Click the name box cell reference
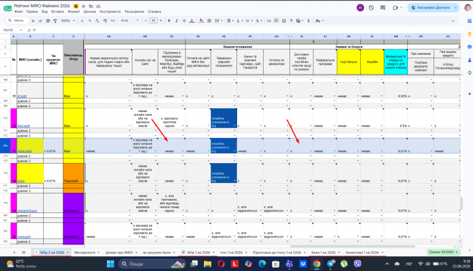473x271 pixels. 12,30
